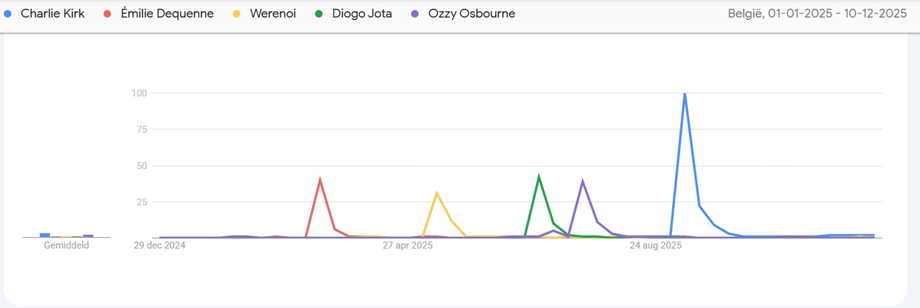Click the blue bar in the Gemiddeld chart
Viewport: 920px width, 308px height.
(45, 235)
